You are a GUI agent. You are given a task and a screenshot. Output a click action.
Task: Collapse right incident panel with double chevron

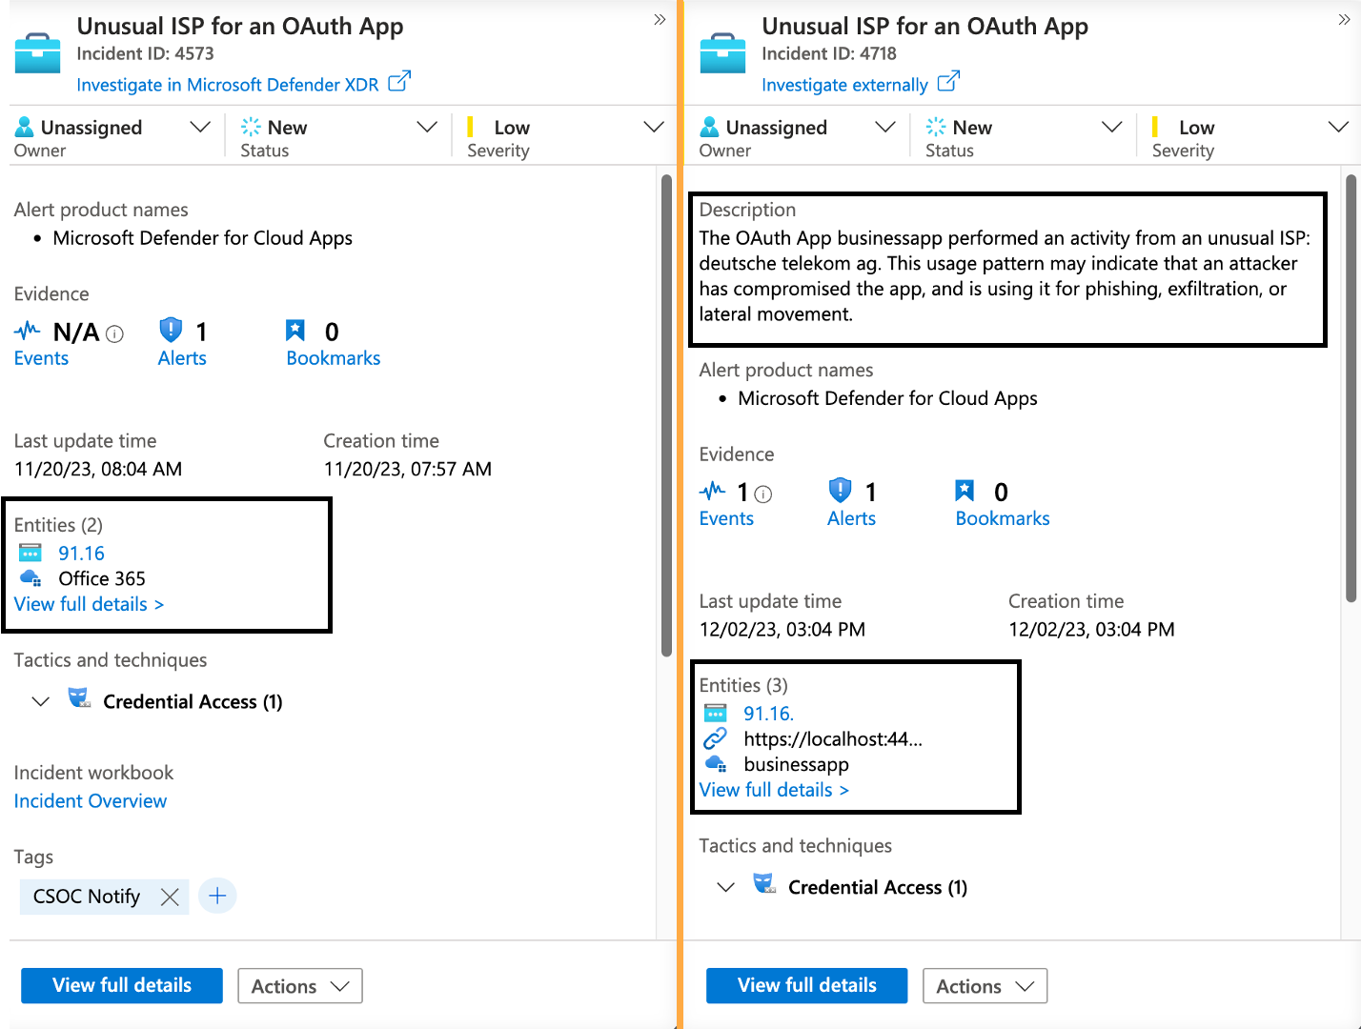coord(1344,19)
